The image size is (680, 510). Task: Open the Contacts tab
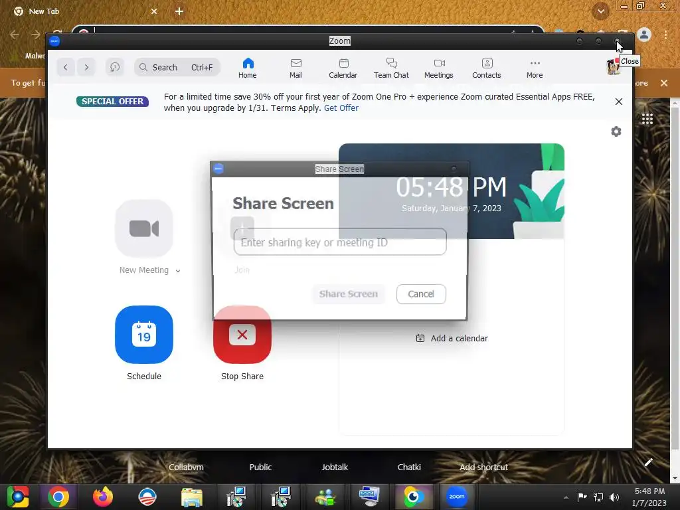pyautogui.click(x=487, y=68)
